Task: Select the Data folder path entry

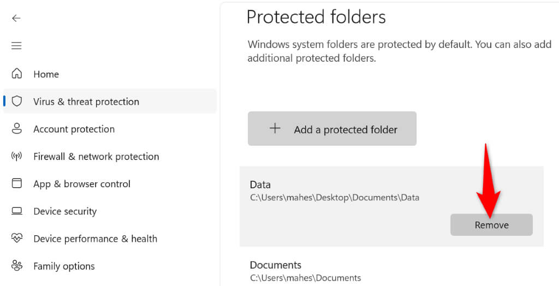Action: tap(334, 198)
